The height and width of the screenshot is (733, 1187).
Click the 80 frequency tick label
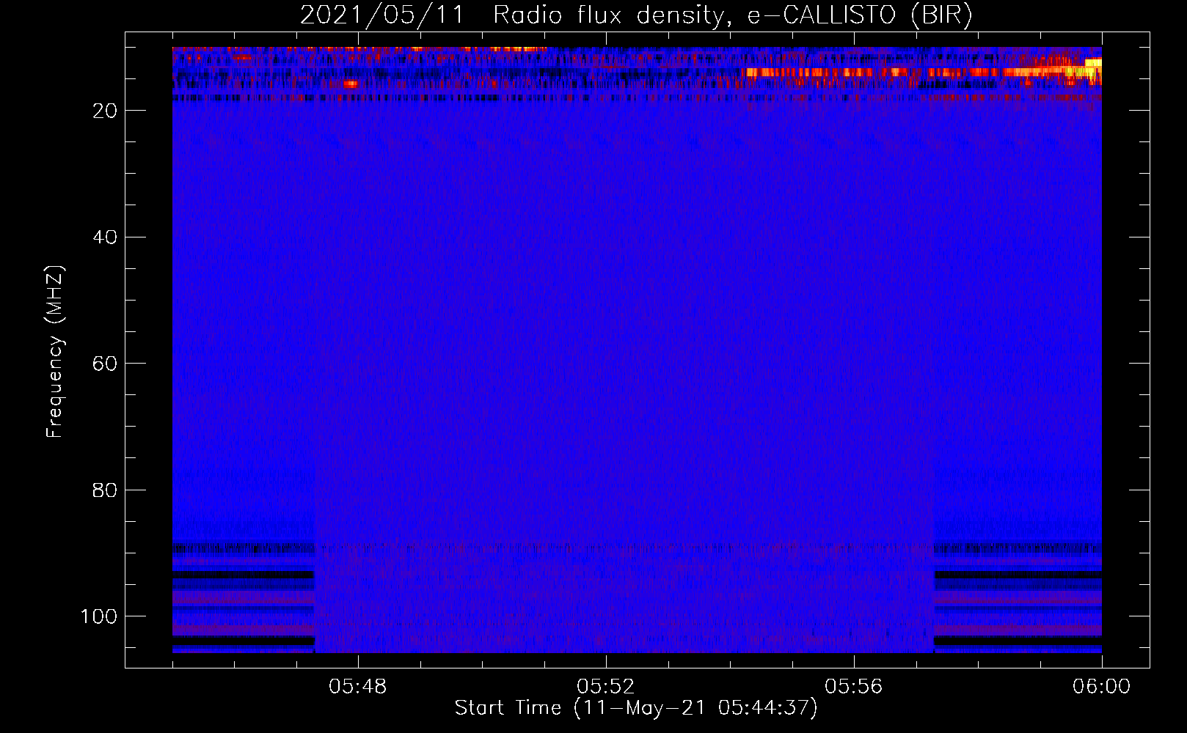[106, 490]
